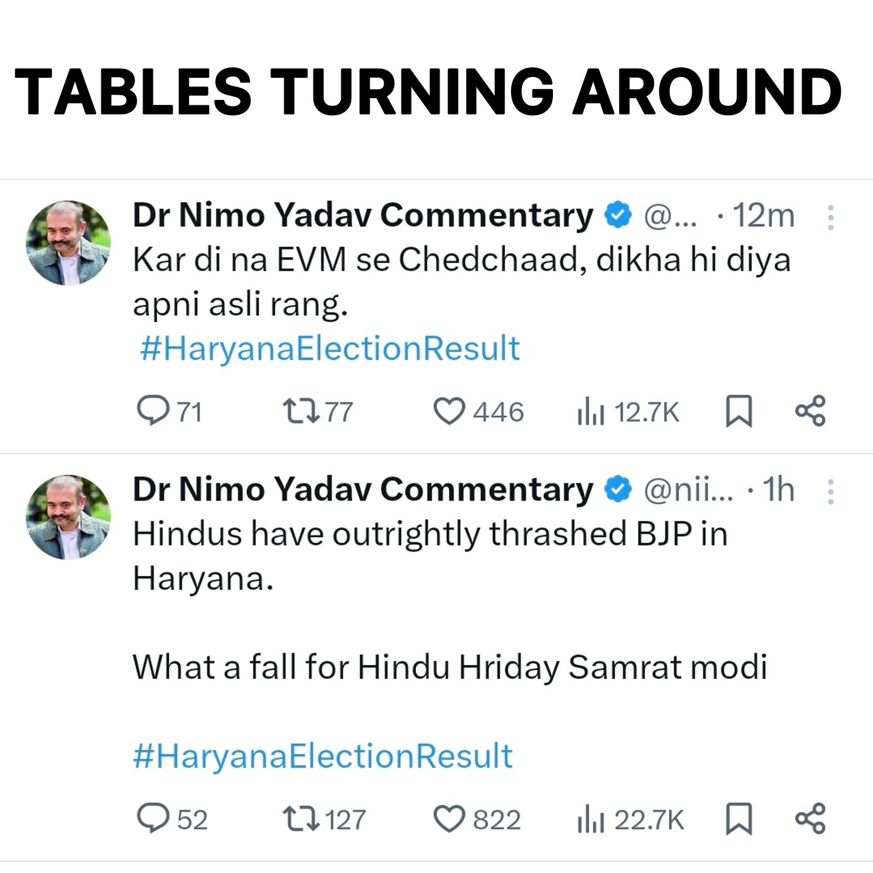This screenshot has width=873, height=873.
Task: Bookmark the 1-hour-old tweet
Action: pos(739,818)
